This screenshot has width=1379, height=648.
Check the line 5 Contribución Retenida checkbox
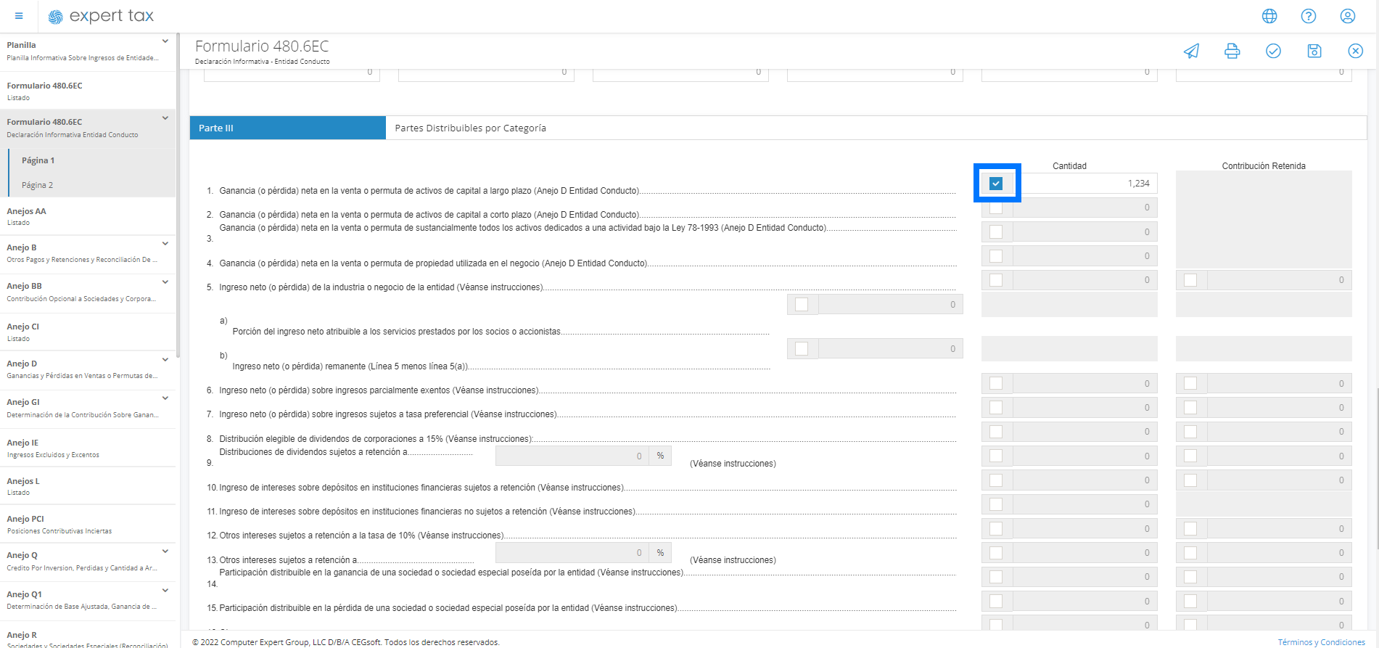tap(1190, 280)
